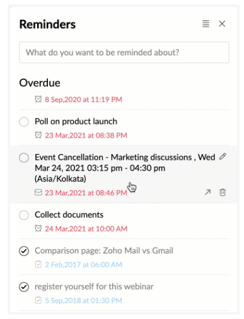Focus the 'What do you want to be reminded about?' field

124,52
